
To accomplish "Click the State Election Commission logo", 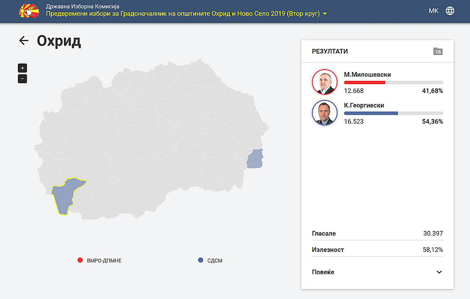I will (29, 11).
